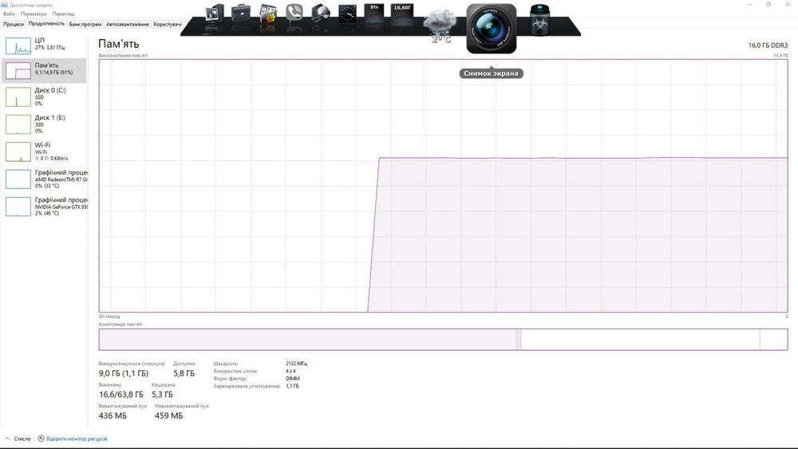Click the resource monitor icon at bottom
This screenshot has height=449, width=798.
41,439
